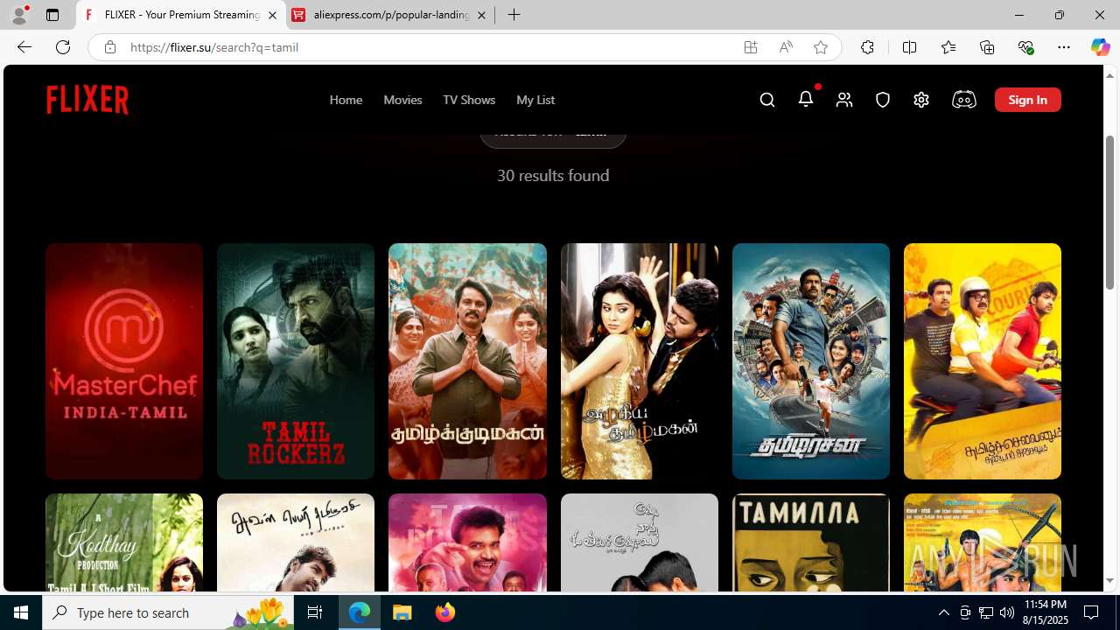This screenshot has height=630, width=1120.
Task: Toggle Split screen icon
Action: [x=909, y=47]
